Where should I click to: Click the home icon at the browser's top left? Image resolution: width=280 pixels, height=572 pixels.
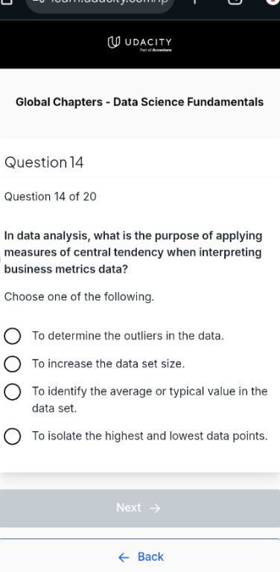tap(7, 1)
